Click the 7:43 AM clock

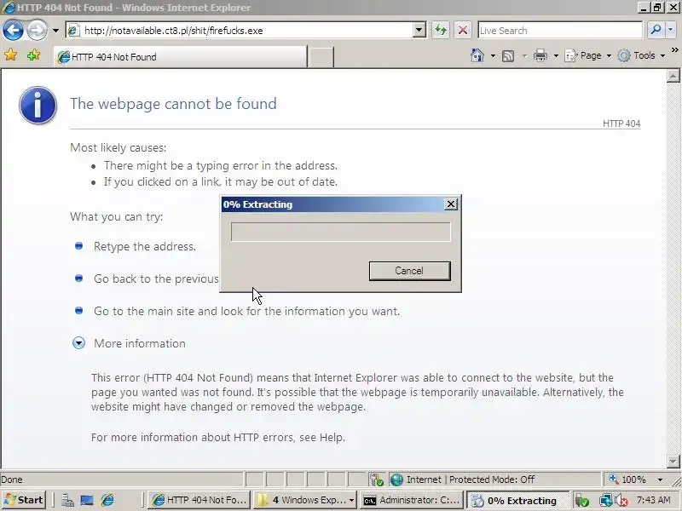[654, 500]
